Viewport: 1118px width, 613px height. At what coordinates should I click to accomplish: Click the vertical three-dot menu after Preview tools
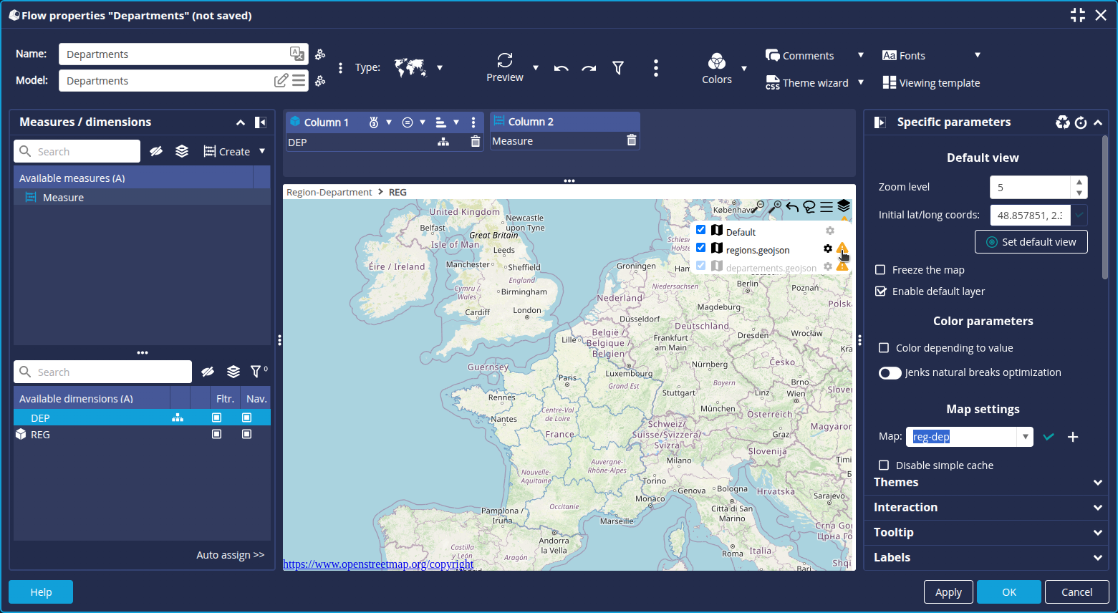pos(656,68)
